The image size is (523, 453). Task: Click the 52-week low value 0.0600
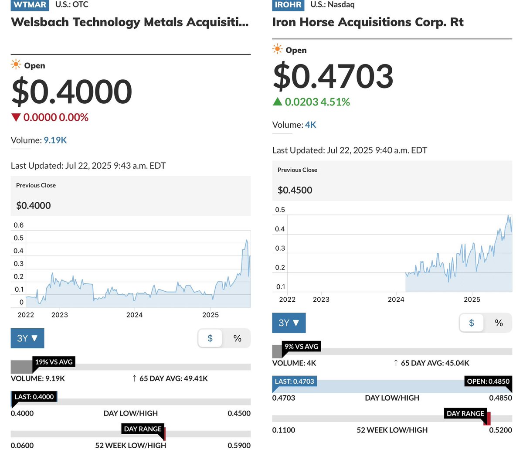22,446
